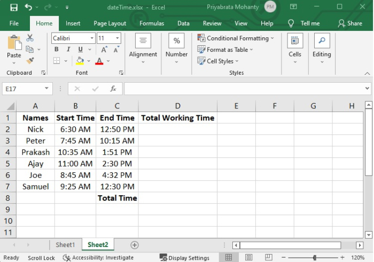
Task: Open the Paste options dropdown arrow
Action: [14, 63]
